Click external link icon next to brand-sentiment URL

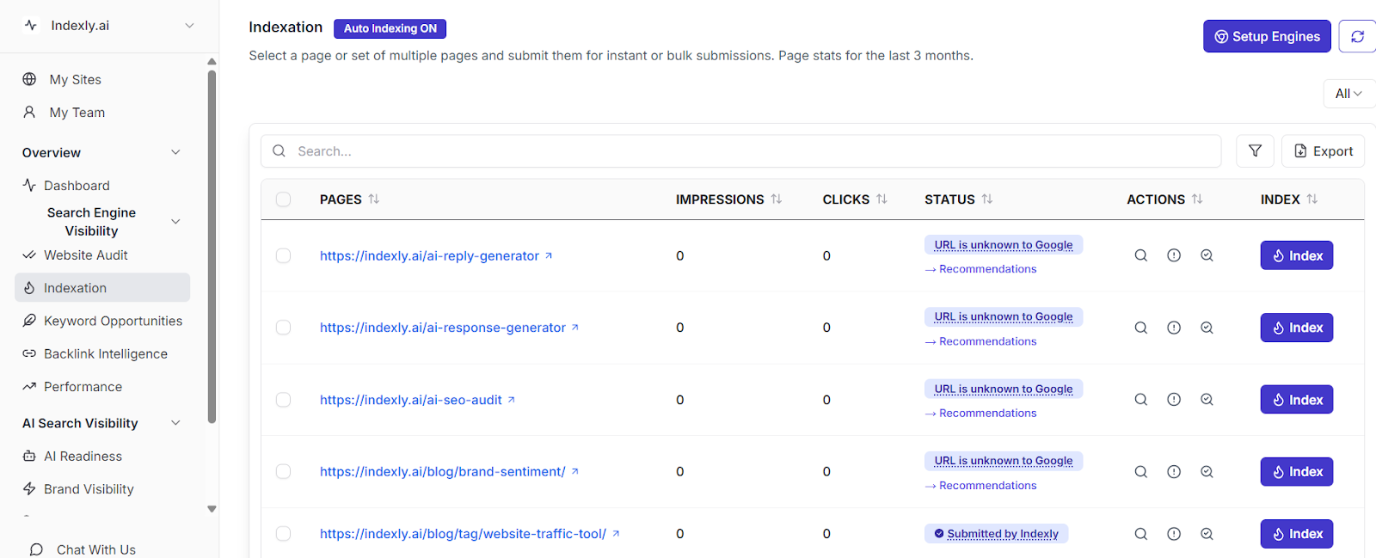point(575,472)
